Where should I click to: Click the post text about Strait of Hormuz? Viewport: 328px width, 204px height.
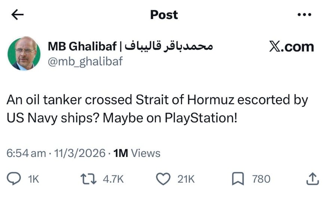pos(157,109)
